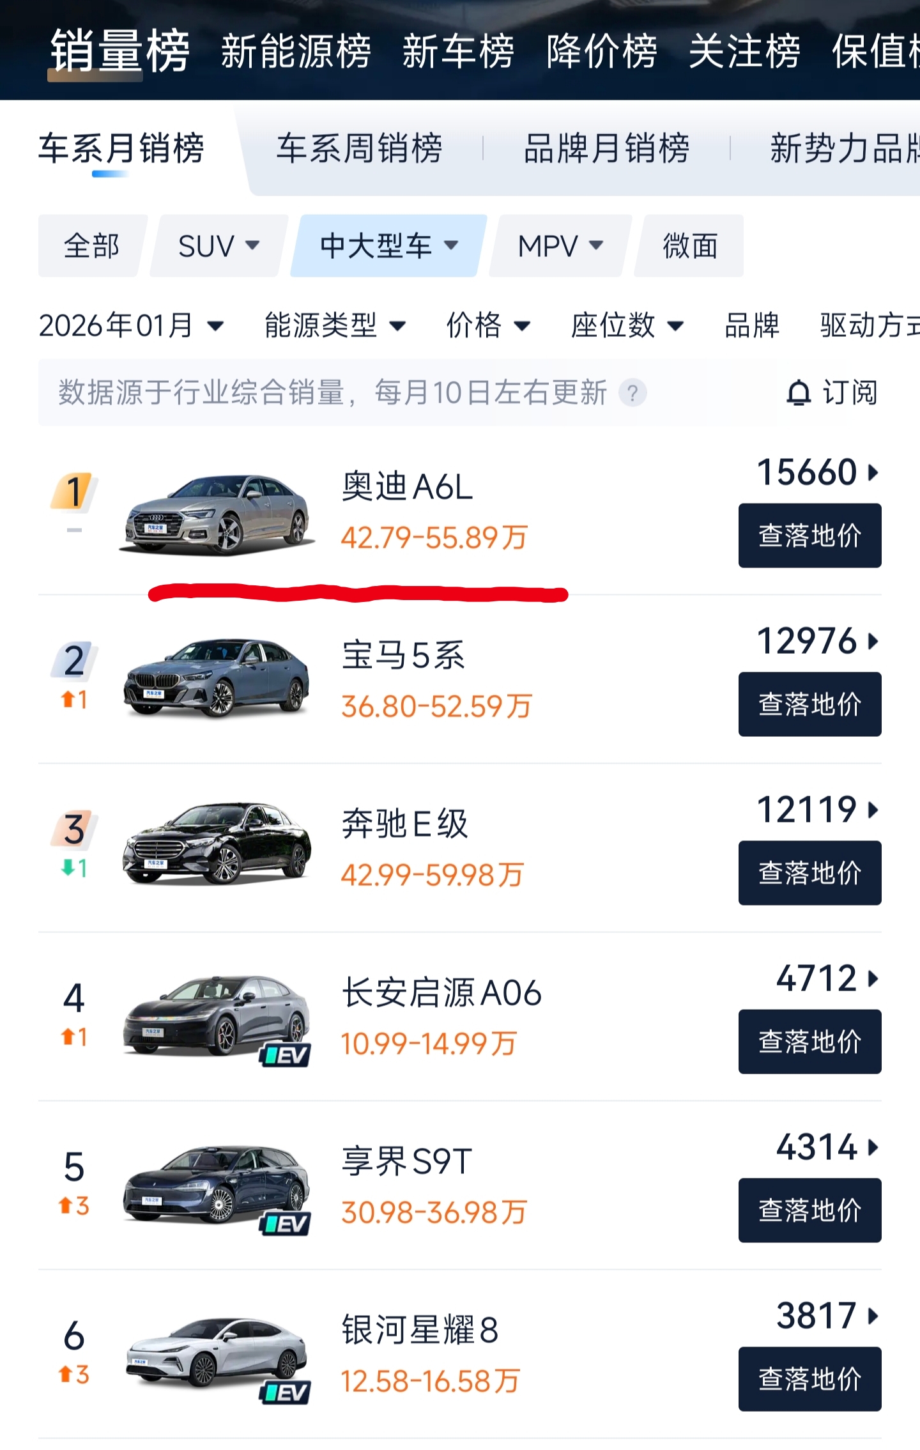920x1450 pixels.
Task: Tap the Mercedes E-Class car image
Action: tap(217, 845)
